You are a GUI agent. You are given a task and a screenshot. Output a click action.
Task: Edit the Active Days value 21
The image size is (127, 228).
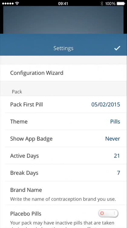(x=117, y=156)
